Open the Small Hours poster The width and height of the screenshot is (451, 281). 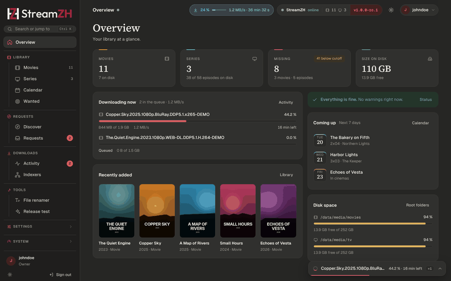click(238, 211)
